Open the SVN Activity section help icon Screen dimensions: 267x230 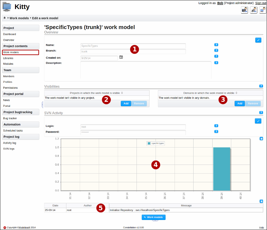point(261,112)
